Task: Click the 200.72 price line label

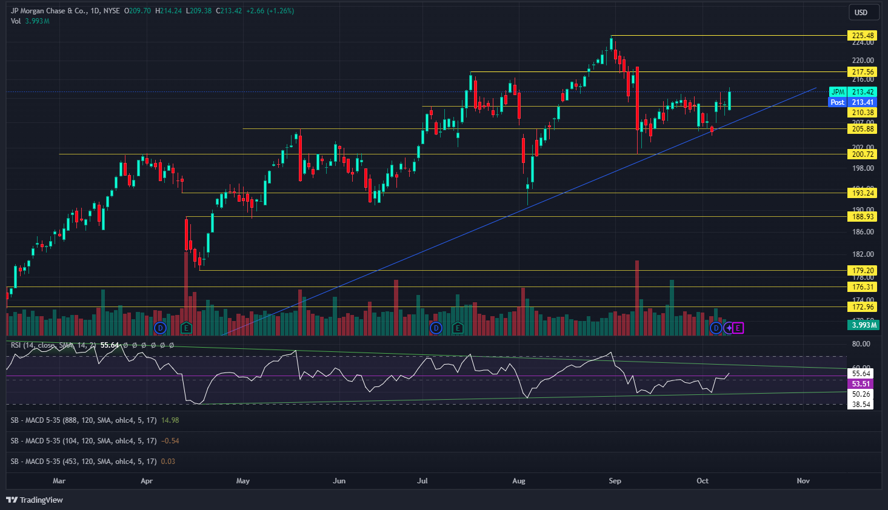Action: [x=863, y=154]
